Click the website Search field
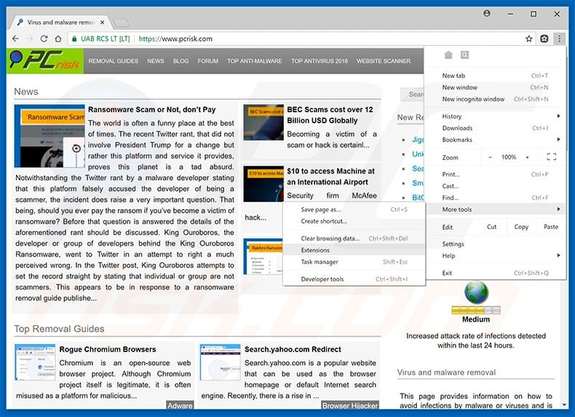The width and height of the screenshot is (575, 417). point(412,95)
